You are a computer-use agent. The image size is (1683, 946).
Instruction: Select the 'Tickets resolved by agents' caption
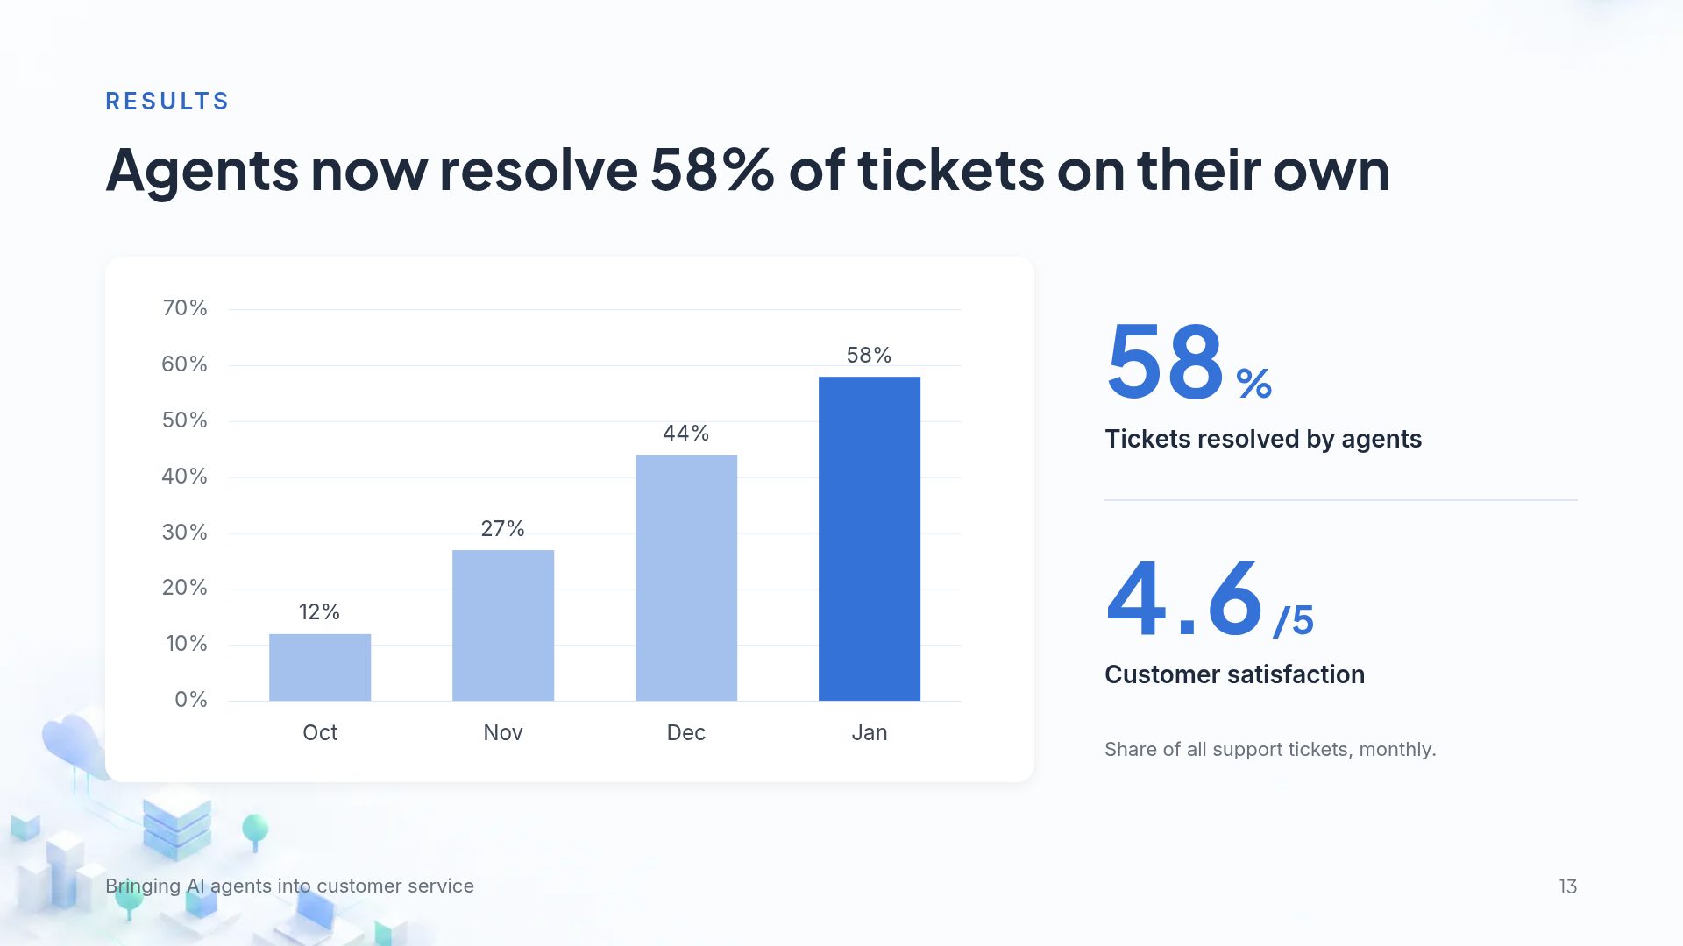tap(1263, 439)
